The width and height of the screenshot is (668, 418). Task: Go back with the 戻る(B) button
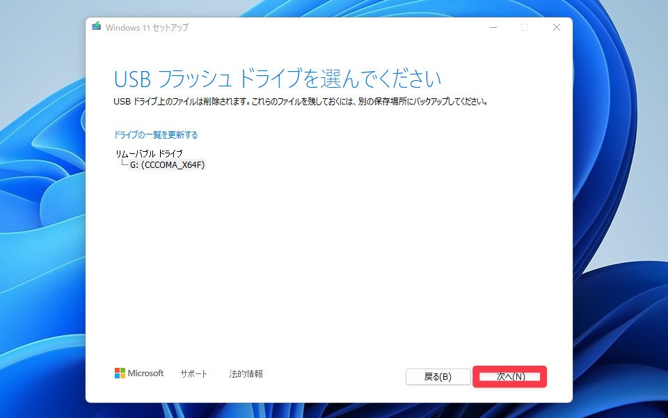coord(438,377)
